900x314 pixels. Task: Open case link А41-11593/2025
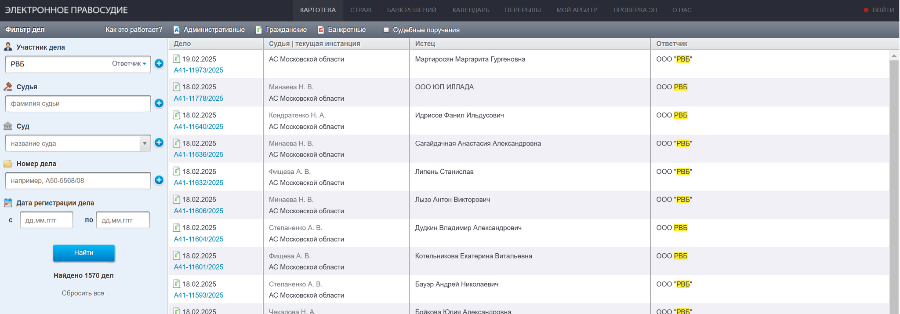199,296
